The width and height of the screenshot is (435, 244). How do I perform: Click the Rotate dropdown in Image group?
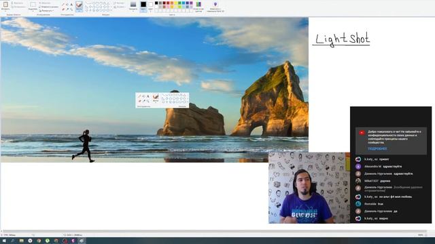[x=47, y=11]
